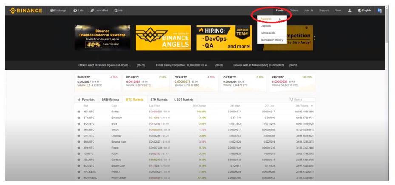Click the market Search input field
The width and height of the screenshot is (395, 185).
[304, 100]
